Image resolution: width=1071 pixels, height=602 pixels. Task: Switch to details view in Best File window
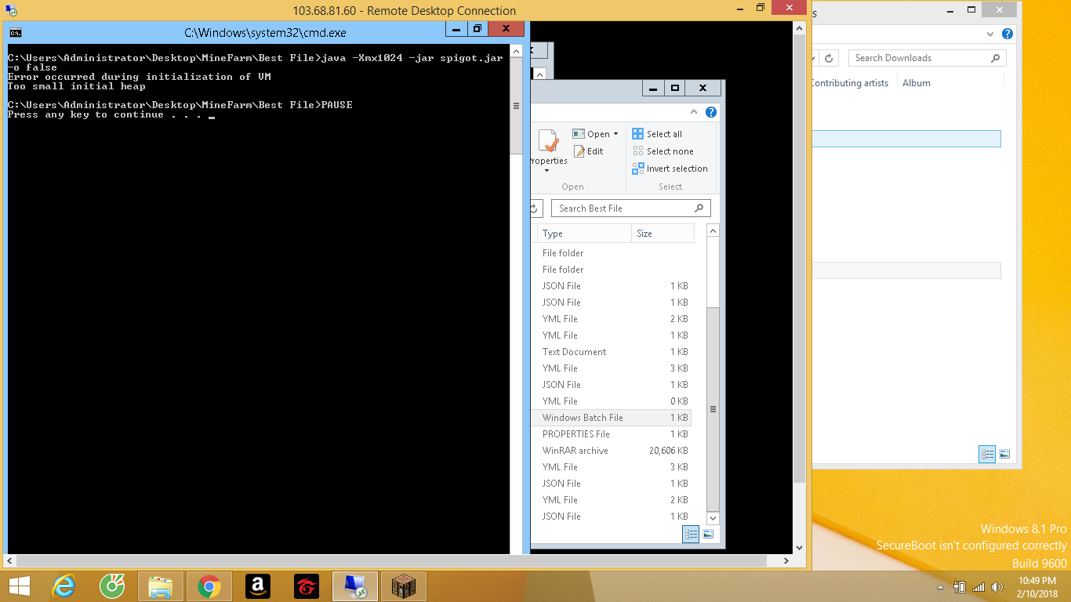click(x=691, y=534)
